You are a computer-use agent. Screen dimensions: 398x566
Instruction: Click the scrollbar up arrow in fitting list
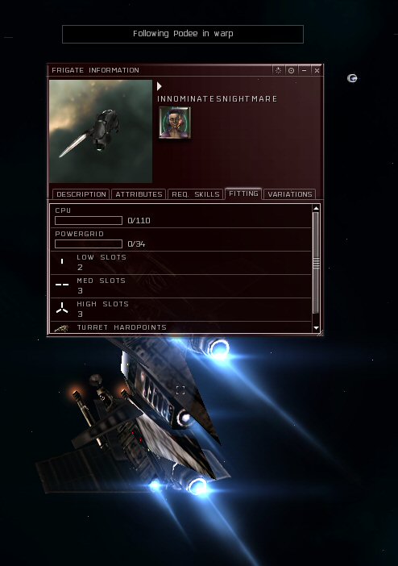click(x=317, y=208)
